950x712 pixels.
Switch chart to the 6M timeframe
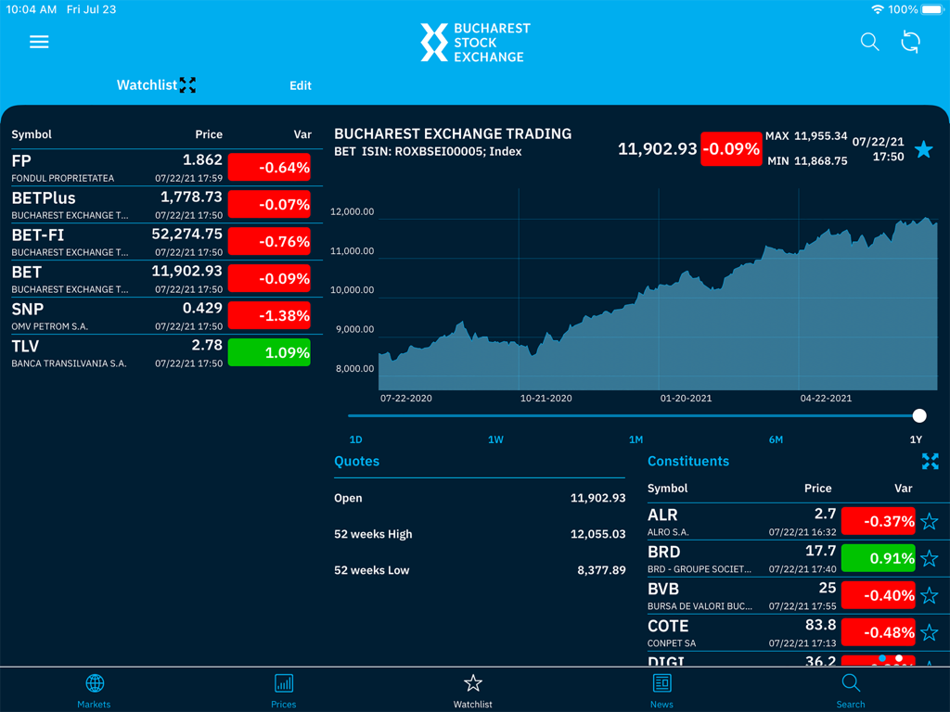click(776, 439)
